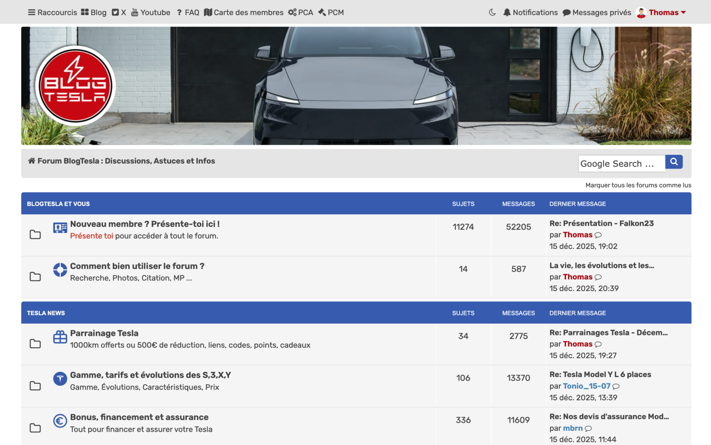Open the Parrainage Tesla forum

point(104,333)
